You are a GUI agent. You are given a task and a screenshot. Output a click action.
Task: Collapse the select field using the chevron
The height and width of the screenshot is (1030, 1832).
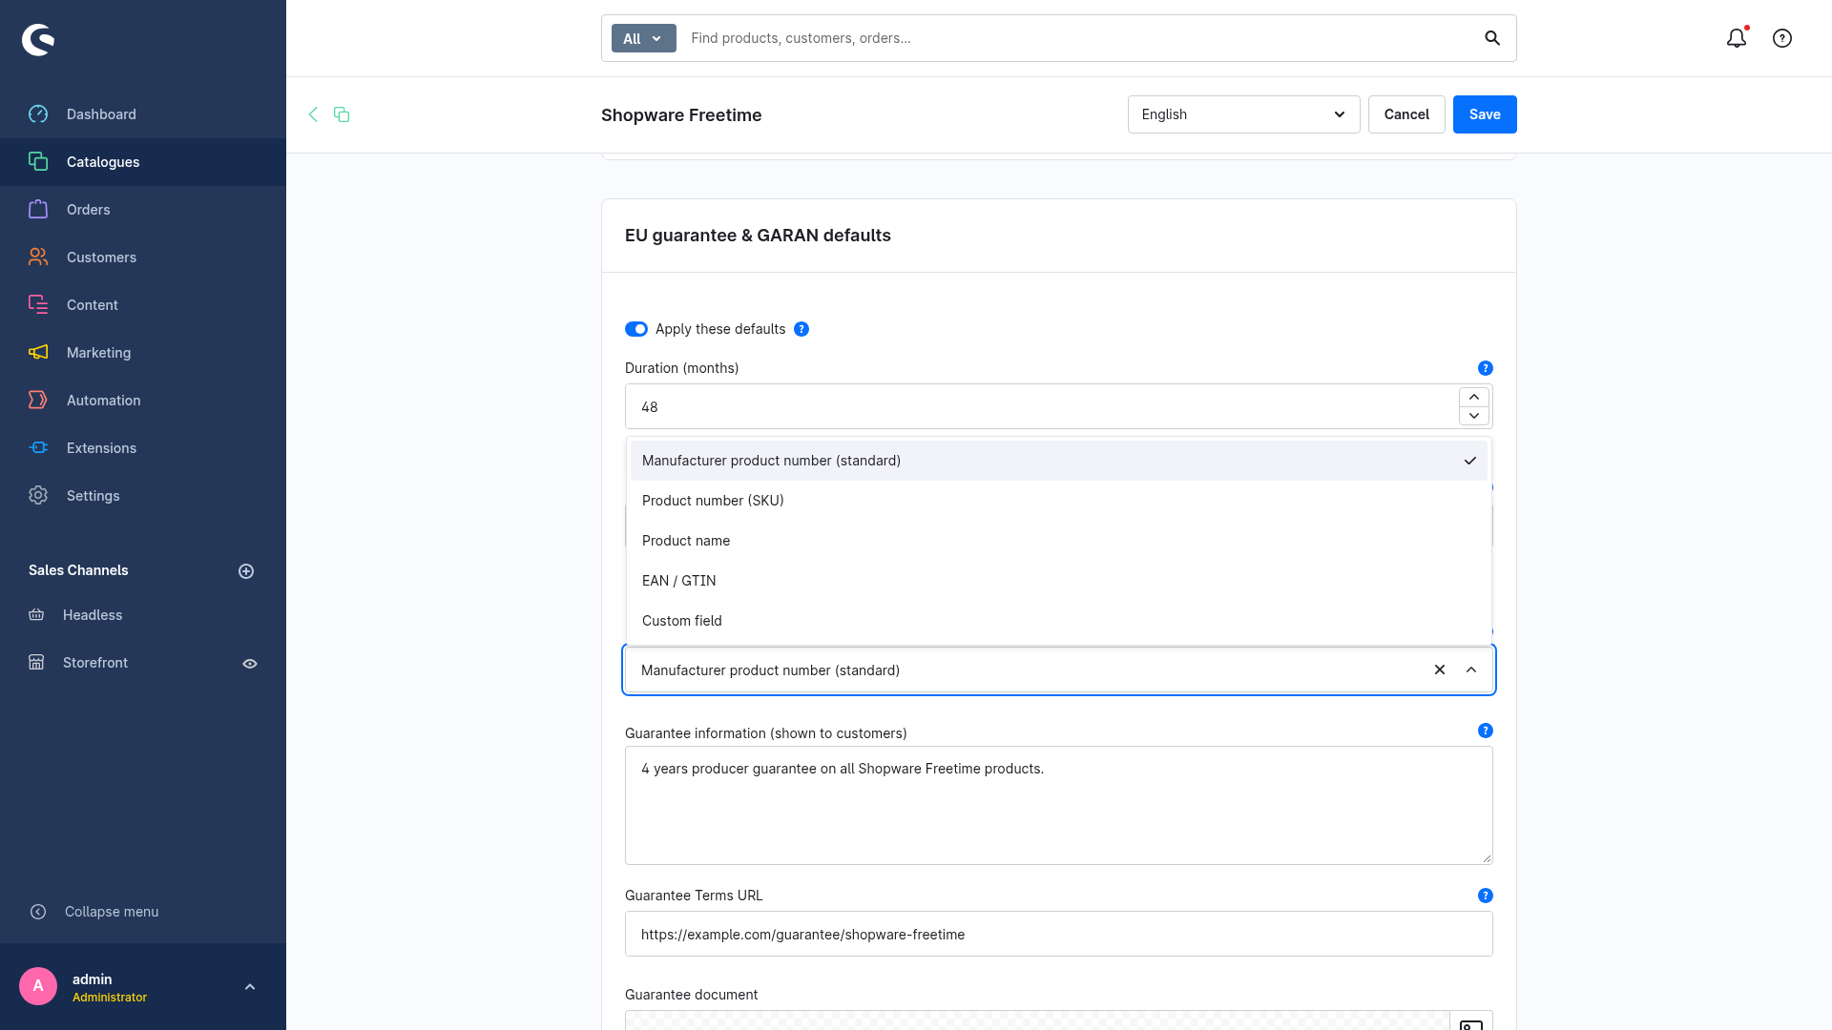click(1471, 670)
